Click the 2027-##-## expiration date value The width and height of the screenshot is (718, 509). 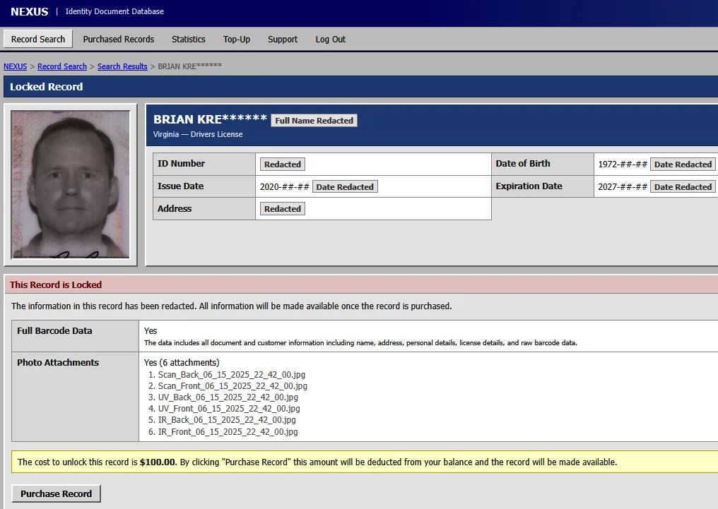pos(623,186)
